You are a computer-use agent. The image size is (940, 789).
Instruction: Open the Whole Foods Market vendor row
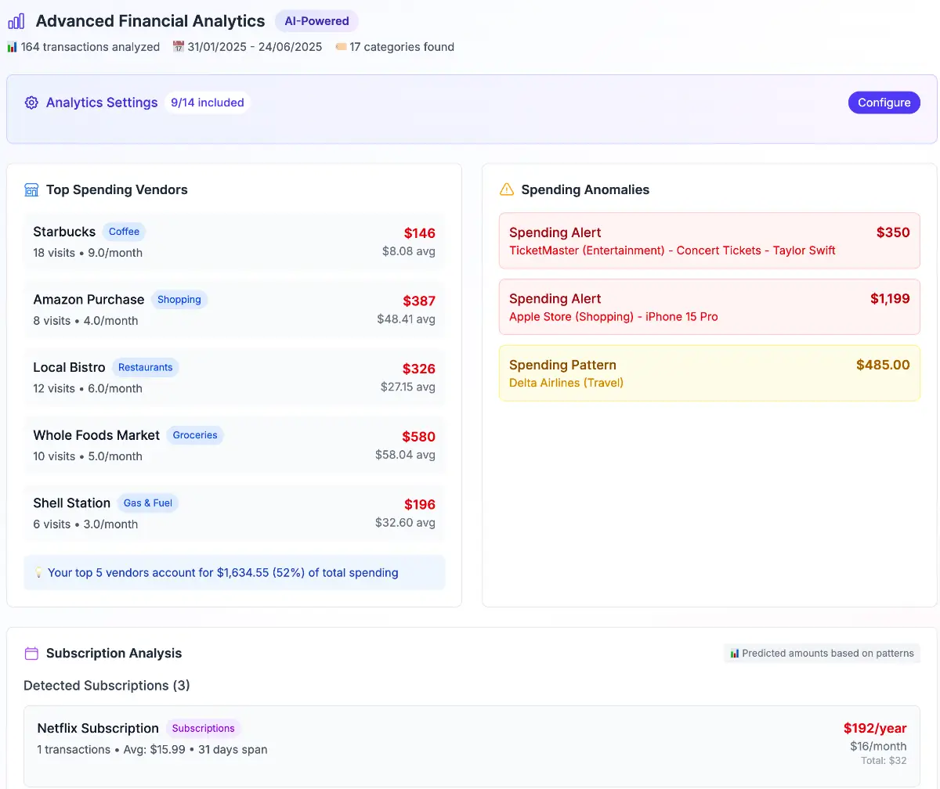point(234,445)
